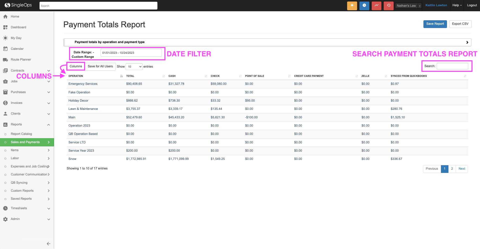Click the yellow sun icon in top bar

point(352,6)
